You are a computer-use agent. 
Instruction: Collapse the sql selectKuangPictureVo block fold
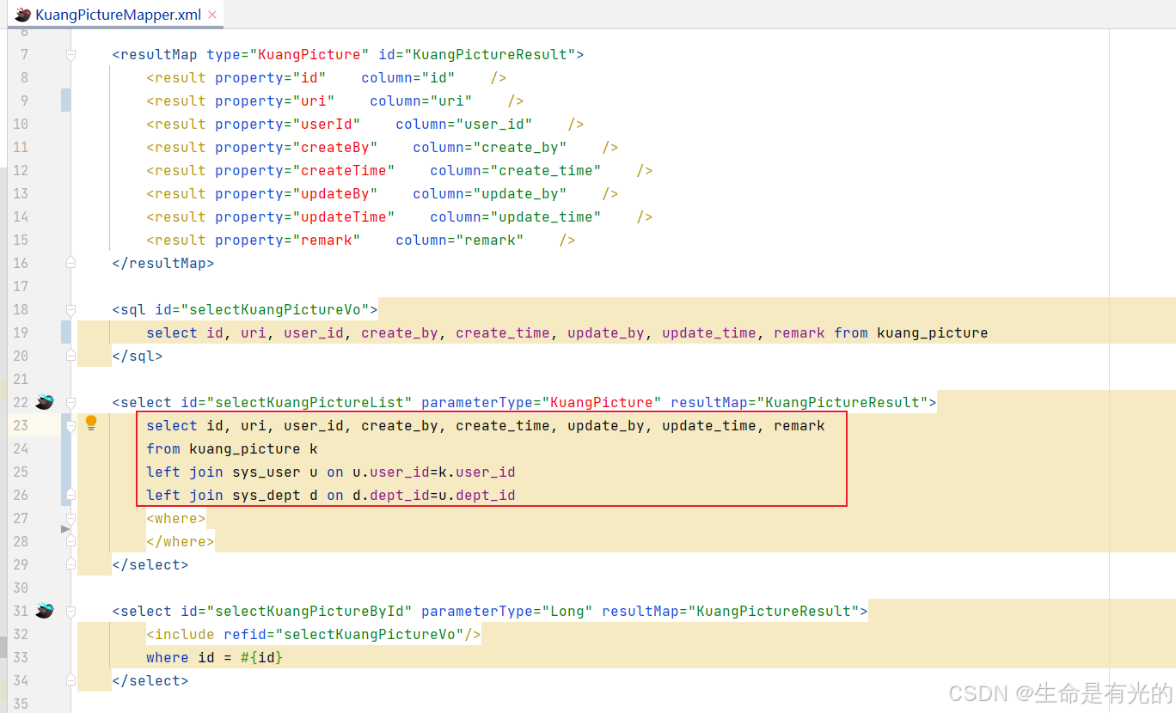[x=71, y=310]
